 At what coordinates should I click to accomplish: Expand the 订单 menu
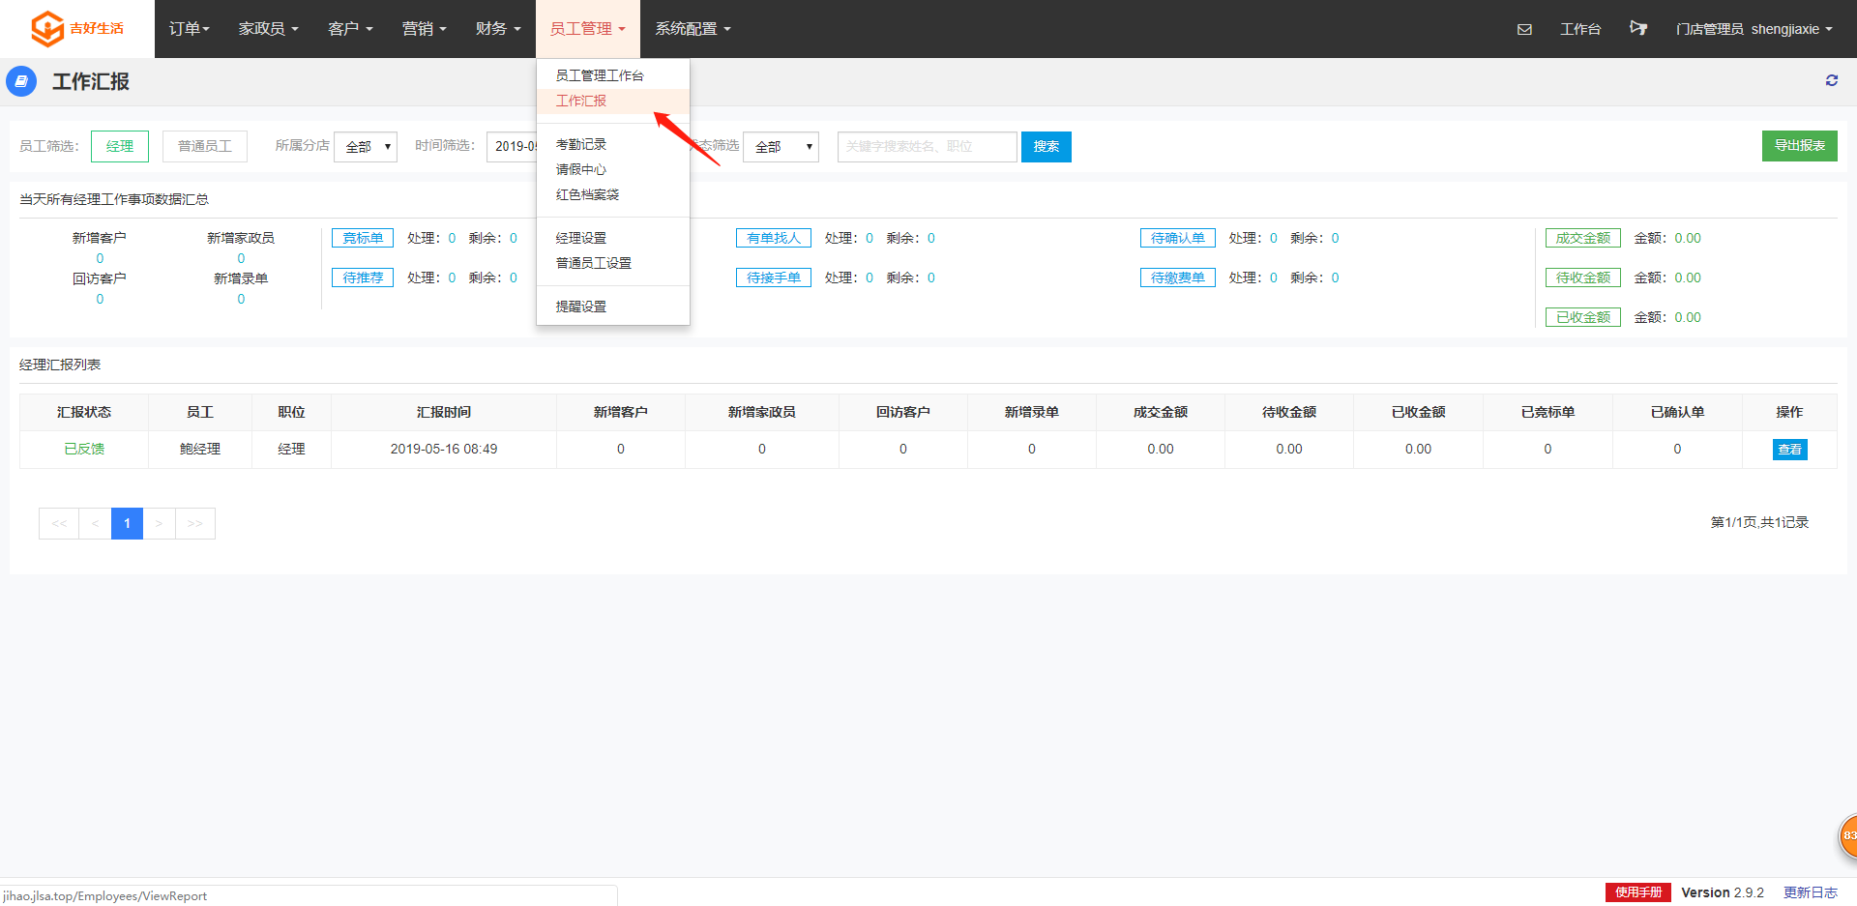pyautogui.click(x=190, y=29)
